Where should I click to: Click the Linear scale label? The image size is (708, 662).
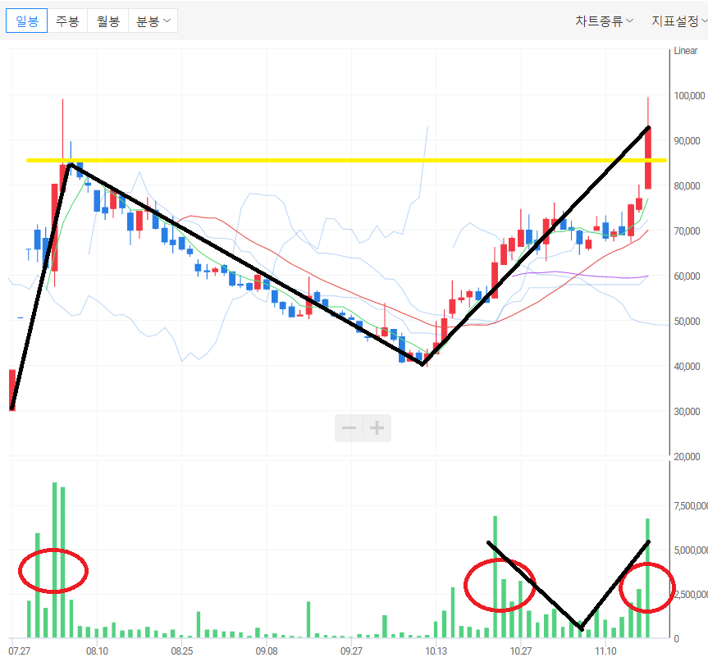click(x=685, y=51)
